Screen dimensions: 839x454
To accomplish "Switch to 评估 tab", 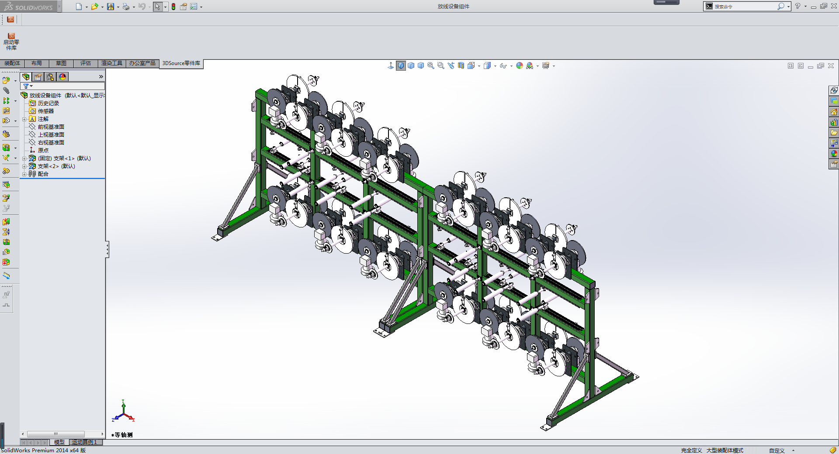I will click(x=86, y=63).
